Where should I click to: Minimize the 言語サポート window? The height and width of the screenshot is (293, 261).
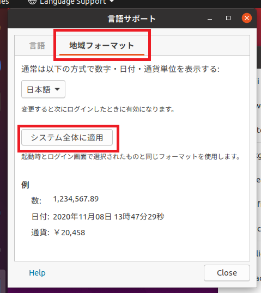(x=210, y=19)
